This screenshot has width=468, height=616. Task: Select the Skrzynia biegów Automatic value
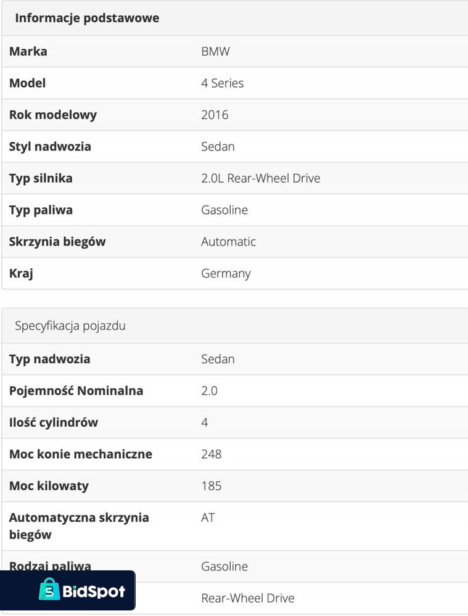(x=228, y=242)
